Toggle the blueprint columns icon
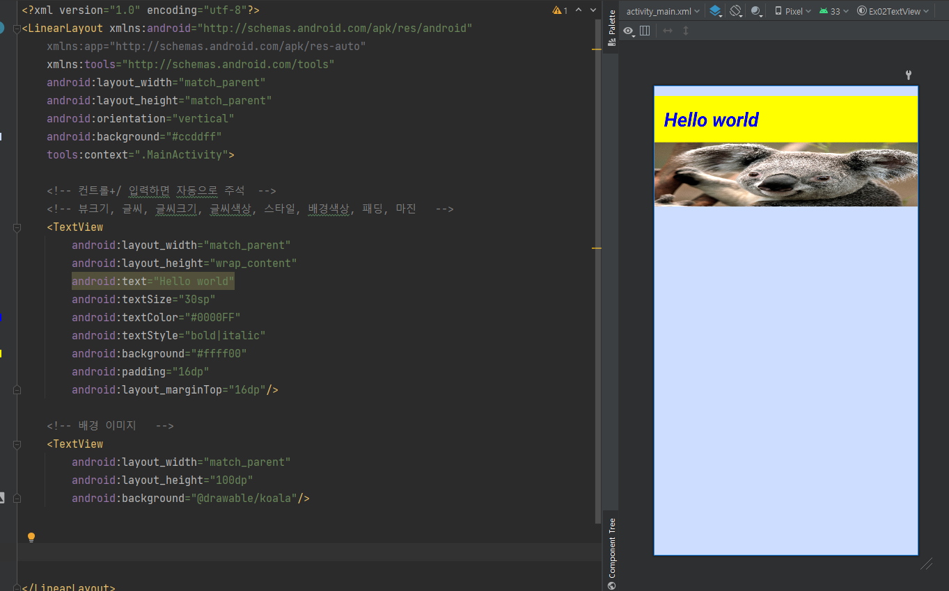 tap(645, 31)
